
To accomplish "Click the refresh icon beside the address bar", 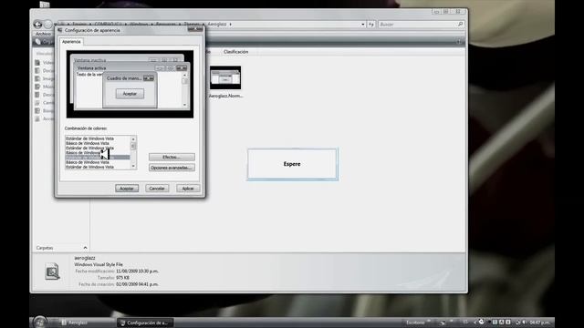I will tap(371, 25).
